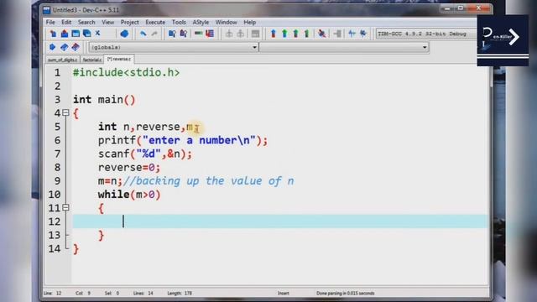
Task: Click the blue Print toolbar icon
Action: (124, 34)
